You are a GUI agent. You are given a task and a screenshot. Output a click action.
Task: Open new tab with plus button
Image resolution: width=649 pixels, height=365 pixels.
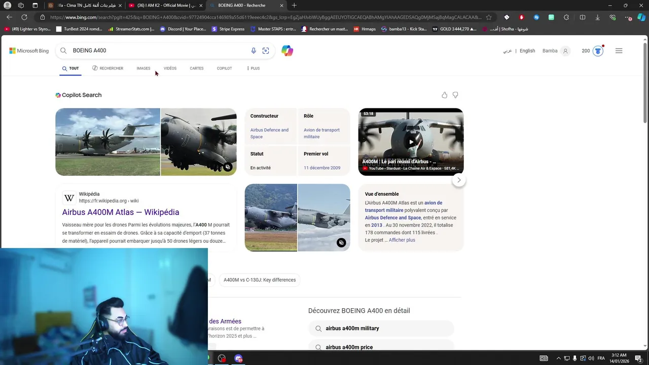pyautogui.click(x=294, y=5)
